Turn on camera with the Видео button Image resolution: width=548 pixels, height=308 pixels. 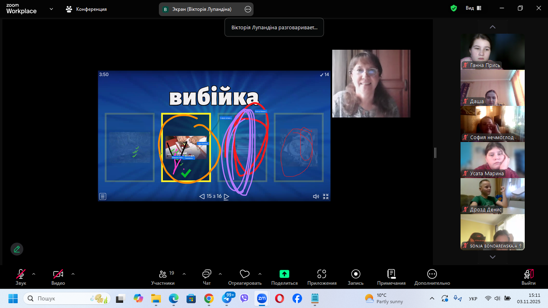coord(58,275)
